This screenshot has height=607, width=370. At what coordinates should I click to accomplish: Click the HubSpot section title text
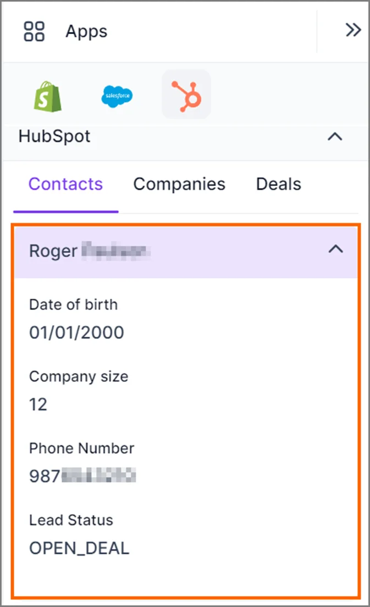point(54,136)
